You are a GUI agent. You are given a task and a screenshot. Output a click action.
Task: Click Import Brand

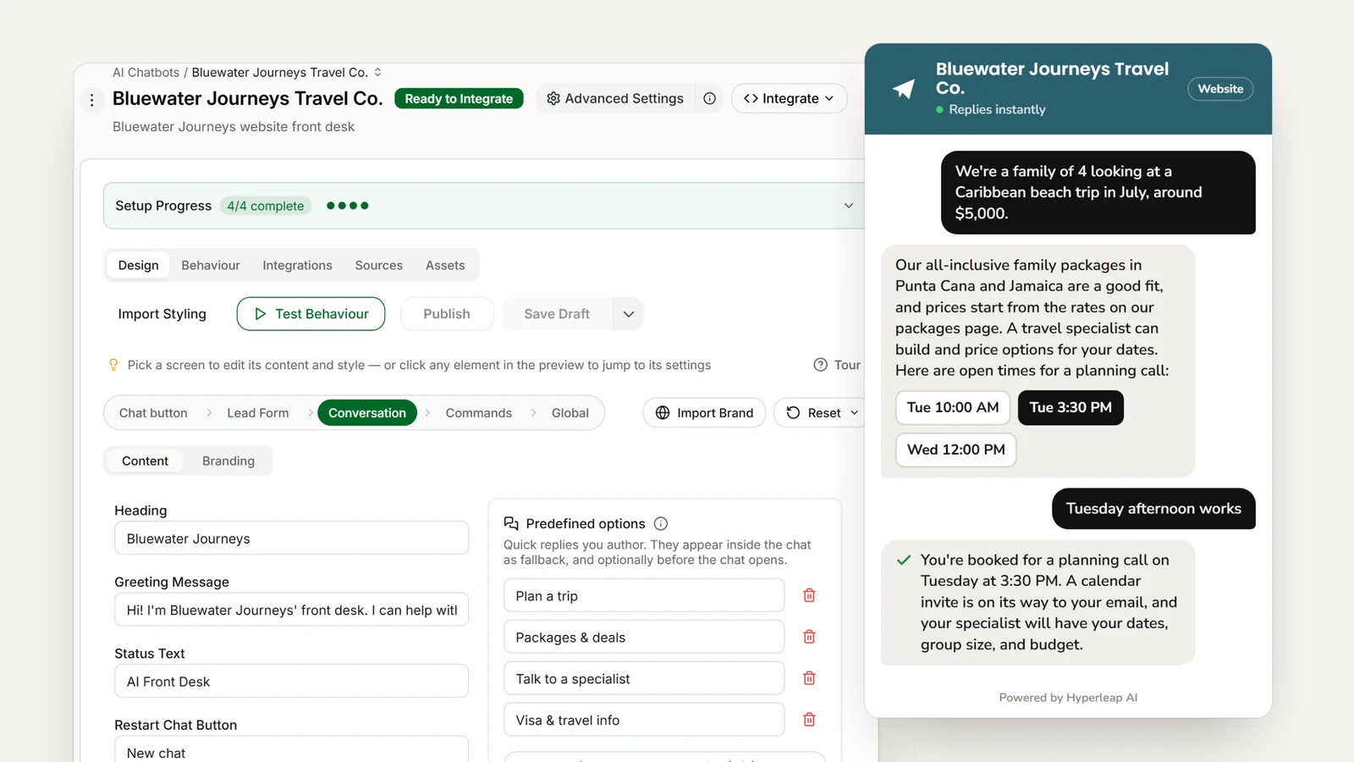(x=704, y=413)
